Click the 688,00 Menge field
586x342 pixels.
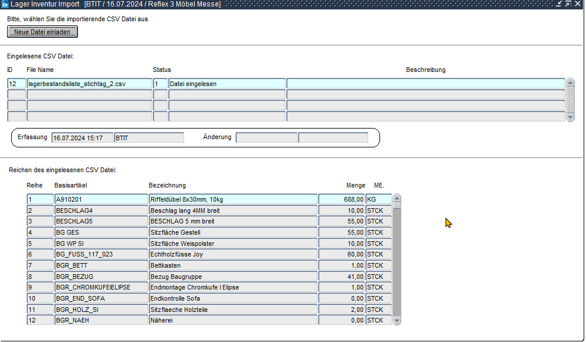342,199
